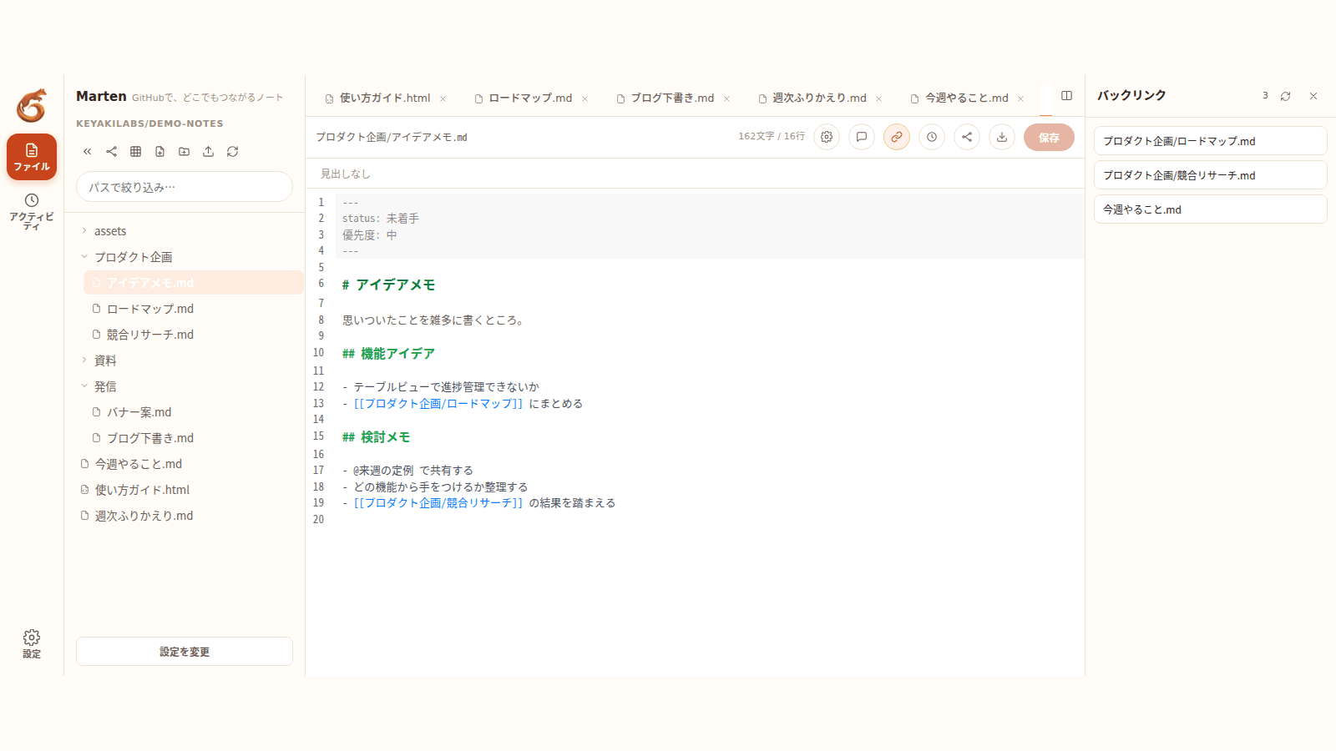The image size is (1336, 751).
Task: Click the ## 機能アイデア heading line
Action: coord(388,354)
